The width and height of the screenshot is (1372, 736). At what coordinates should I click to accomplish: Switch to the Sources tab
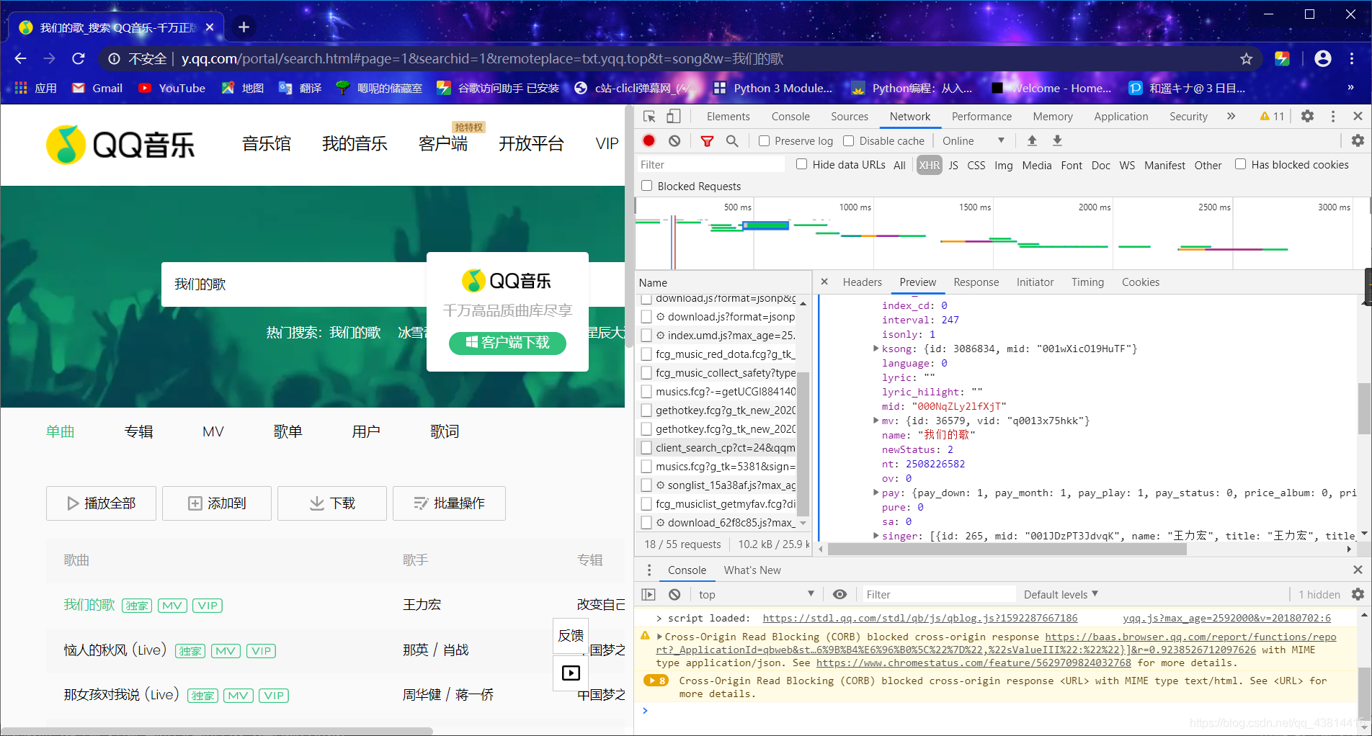[849, 117]
